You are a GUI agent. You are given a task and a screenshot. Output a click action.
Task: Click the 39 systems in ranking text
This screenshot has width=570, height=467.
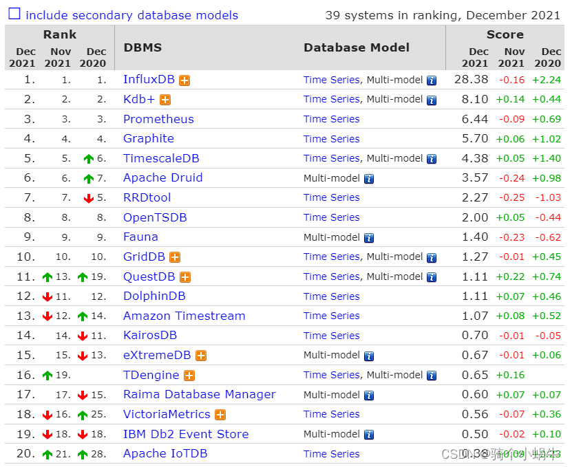[x=443, y=15]
